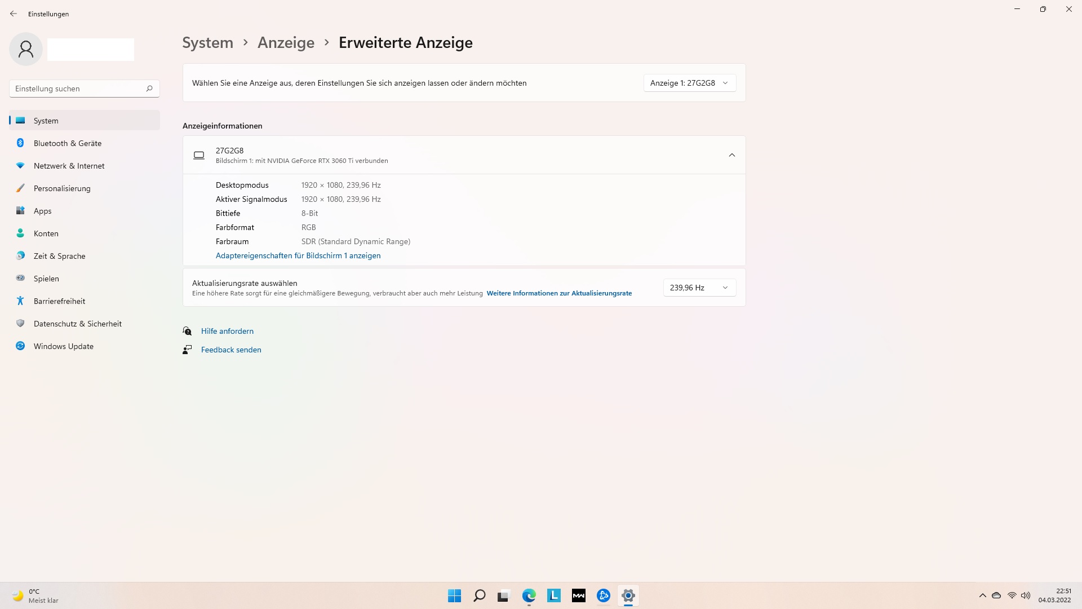Open Netzwerk & Internet settings

click(69, 166)
